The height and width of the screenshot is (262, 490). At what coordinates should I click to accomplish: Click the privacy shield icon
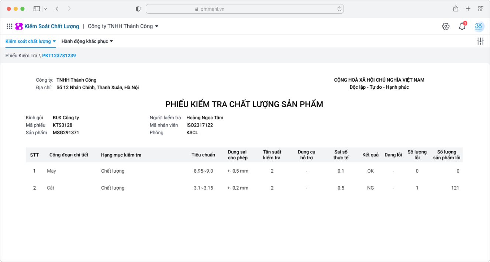click(138, 9)
